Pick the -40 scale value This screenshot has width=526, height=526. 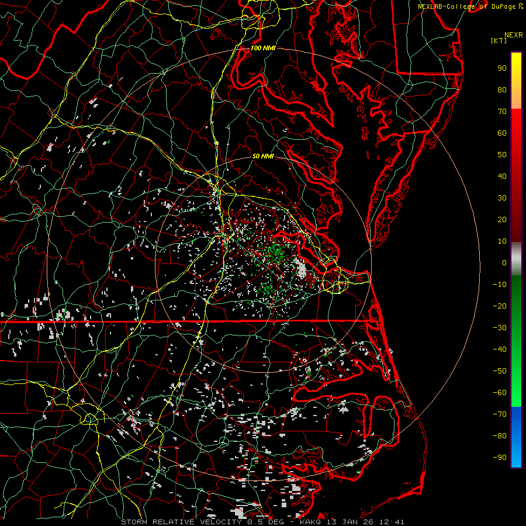(x=500, y=349)
